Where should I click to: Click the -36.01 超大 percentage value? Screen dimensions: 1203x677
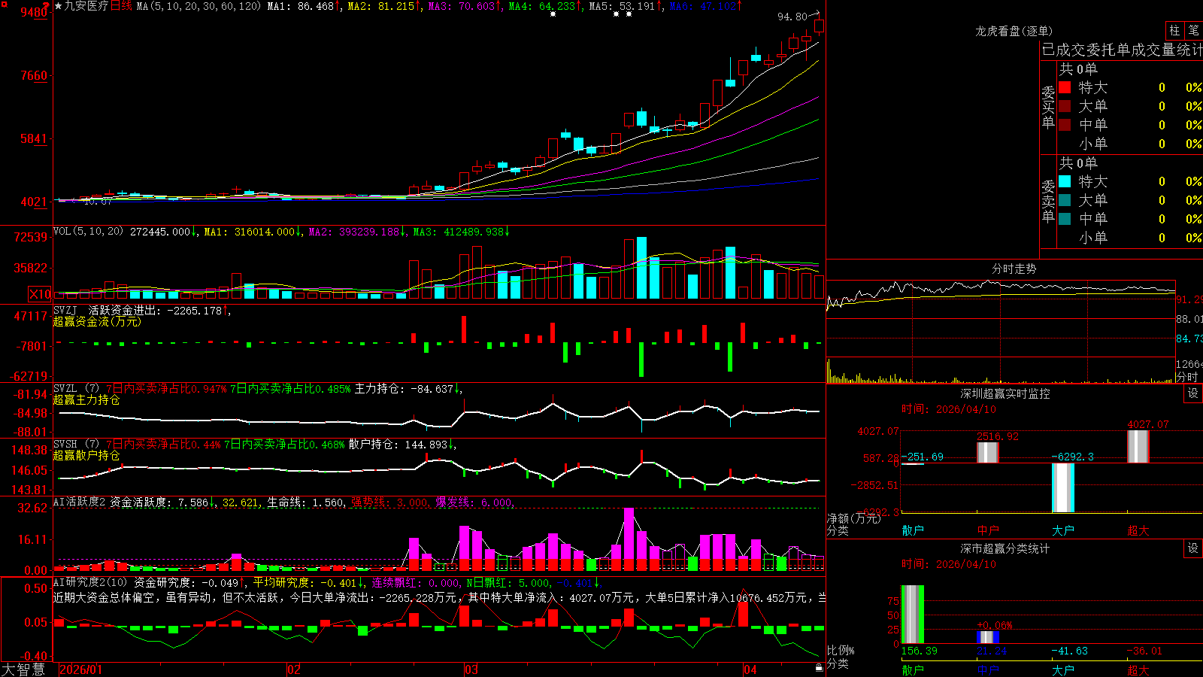click(x=1145, y=651)
